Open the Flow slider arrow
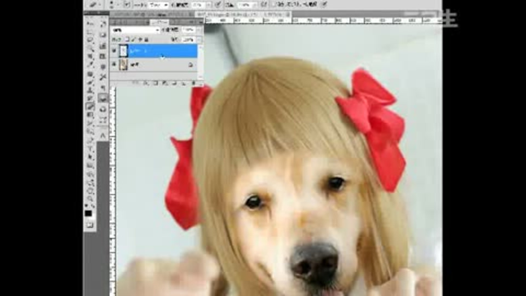 click(255, 5)
